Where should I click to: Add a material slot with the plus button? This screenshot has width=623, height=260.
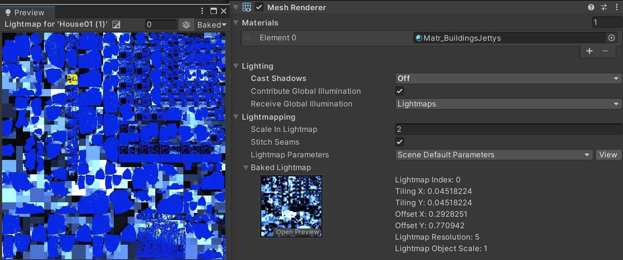coord(589,51)
